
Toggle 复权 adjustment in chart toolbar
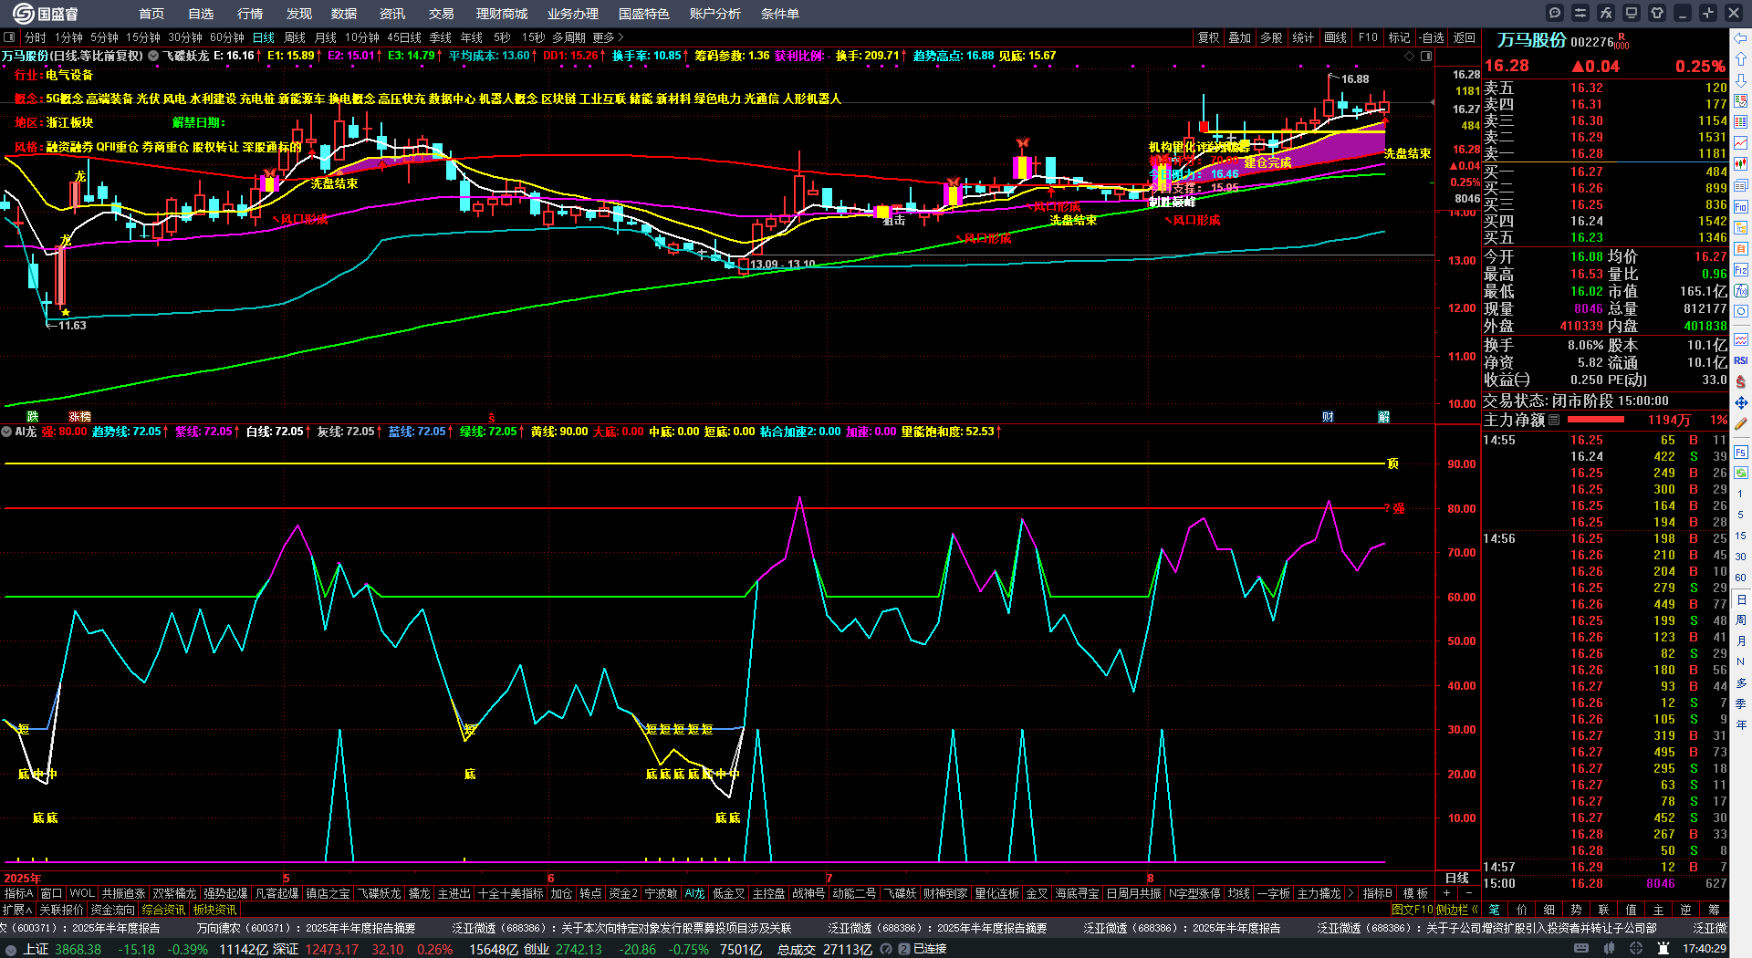click(x=1209, y=37)
